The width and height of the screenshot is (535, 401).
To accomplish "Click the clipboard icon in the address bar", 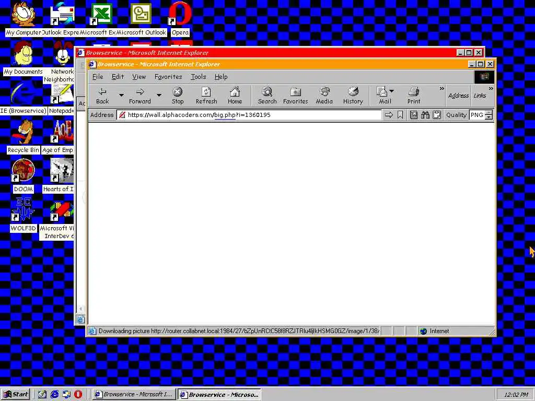I will pyautogui.click(x=437, y=115).
